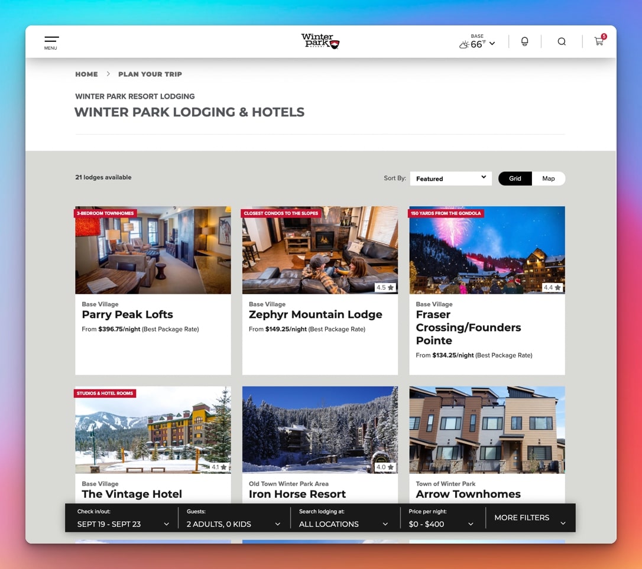Image resolution: width=642 pixels, height=569 pixels.
Task: Click the Parry Peak Lofts photo
Action: 153,250
